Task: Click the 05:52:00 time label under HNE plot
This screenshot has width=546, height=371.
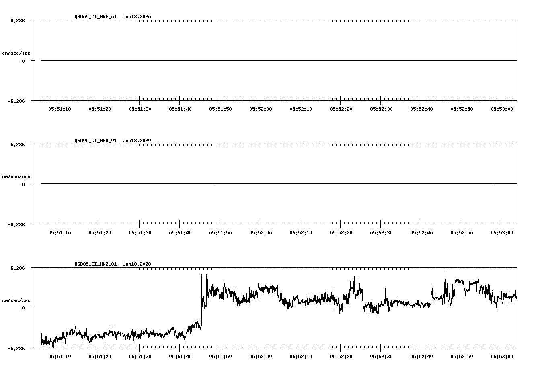Action: 261,109
